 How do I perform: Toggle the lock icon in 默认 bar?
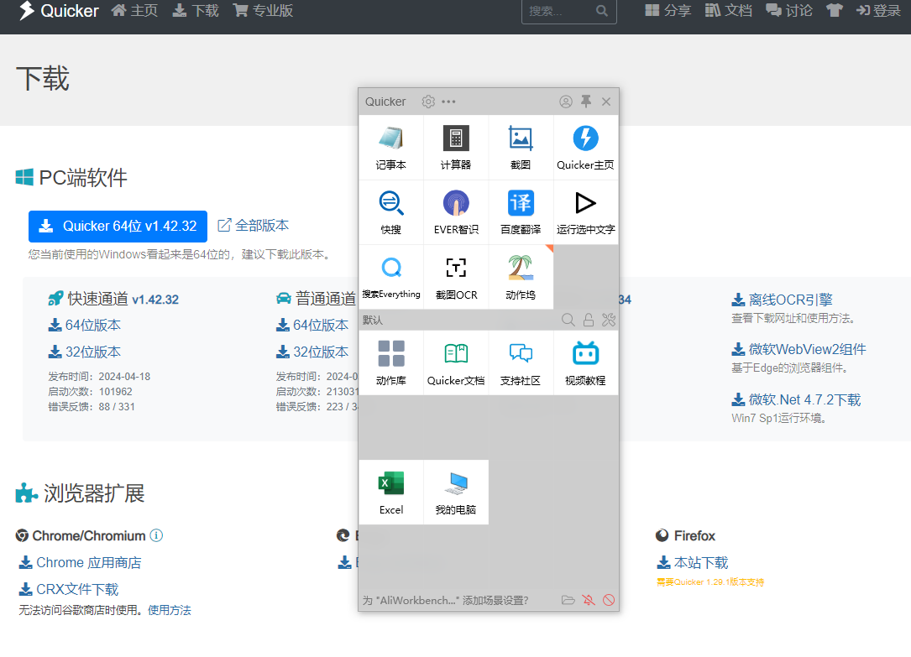589,320
